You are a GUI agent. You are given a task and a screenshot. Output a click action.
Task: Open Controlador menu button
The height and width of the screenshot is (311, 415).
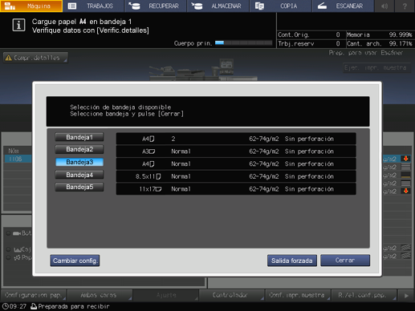coord(231,295)
